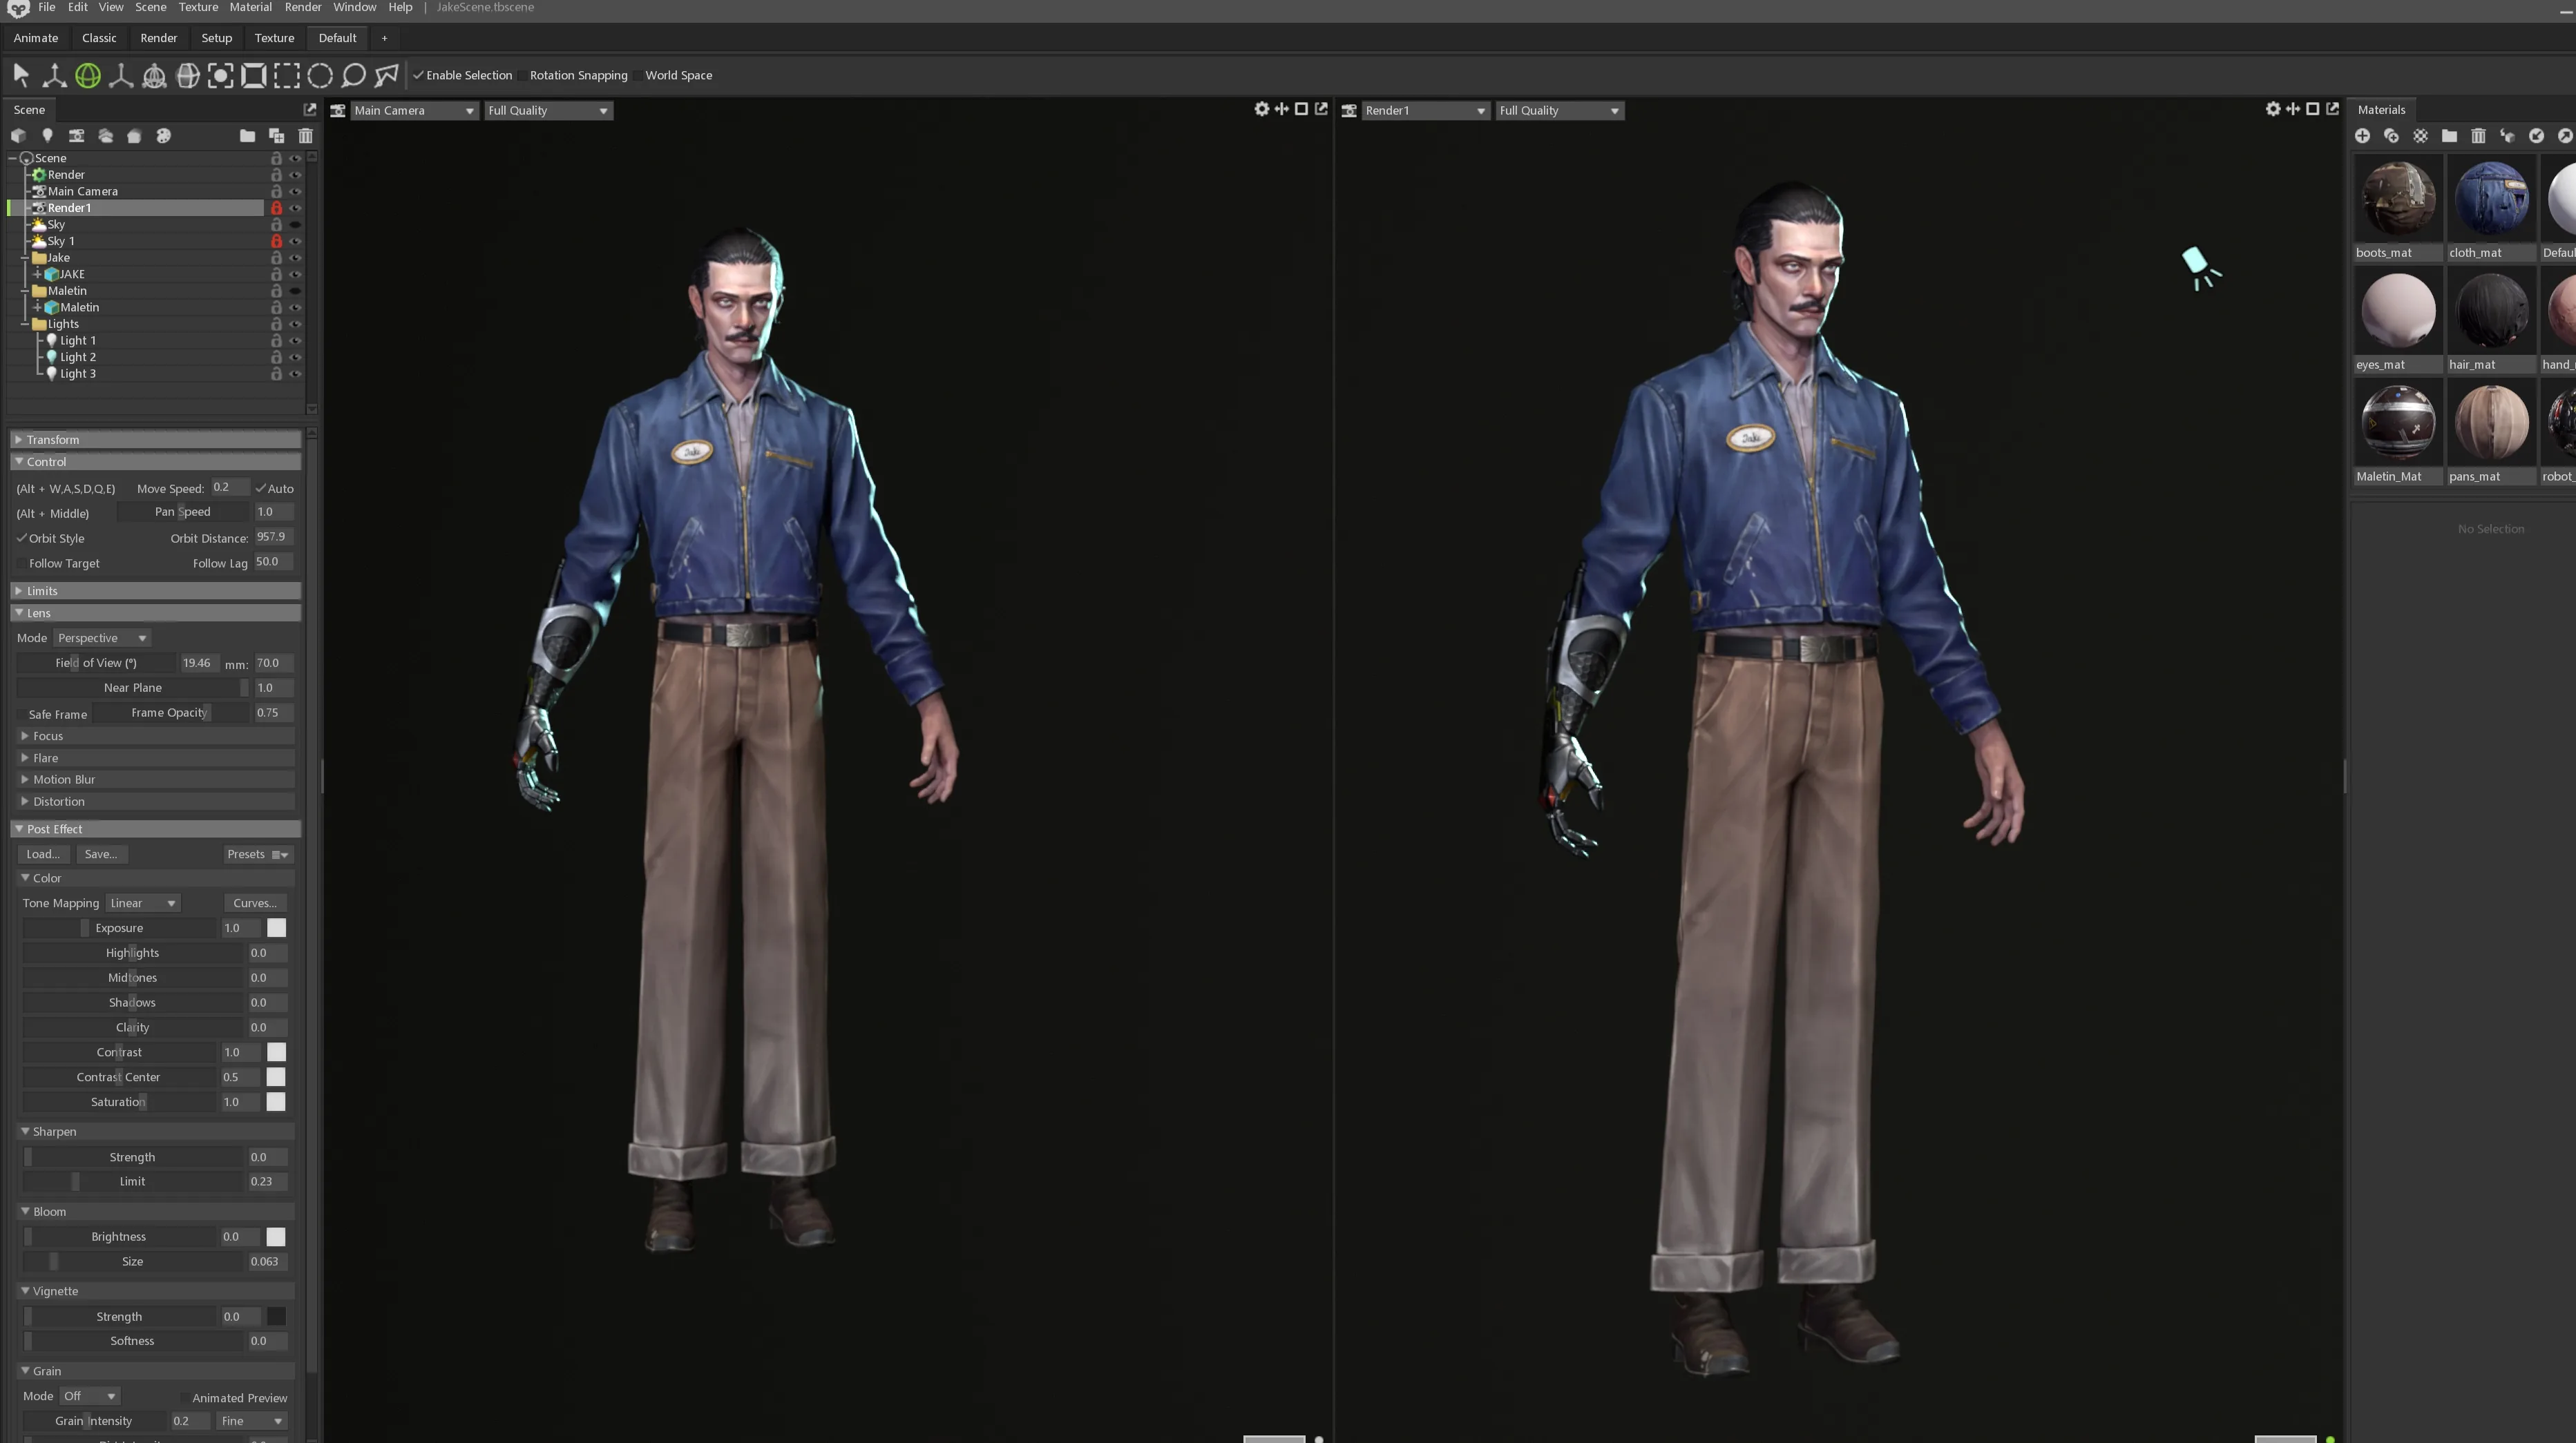
Task: Toggle Enable Selection checkbox
Action: 418,75
